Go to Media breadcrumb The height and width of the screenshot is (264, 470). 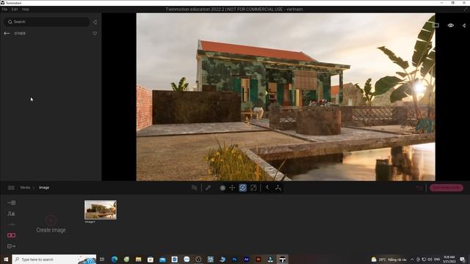[x=25, y=188]
